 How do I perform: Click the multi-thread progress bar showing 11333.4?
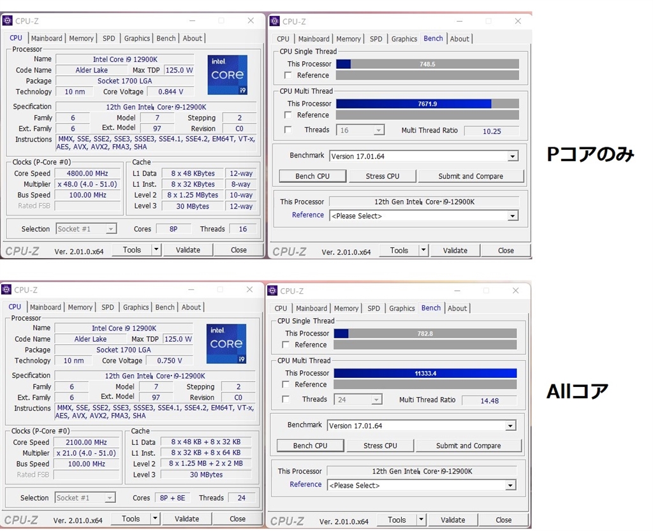[425, 374]
